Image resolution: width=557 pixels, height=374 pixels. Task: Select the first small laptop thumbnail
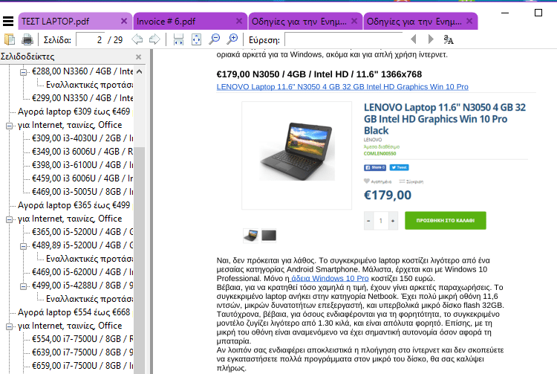(x=251, y=235)
